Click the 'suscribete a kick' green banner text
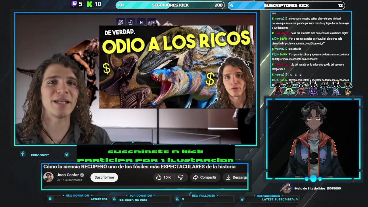 pyautogui.click(x=156, y=152)
